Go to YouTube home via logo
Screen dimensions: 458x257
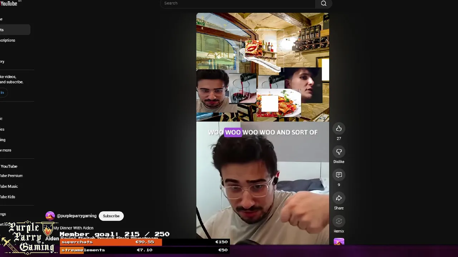click(x=9, y=4)
